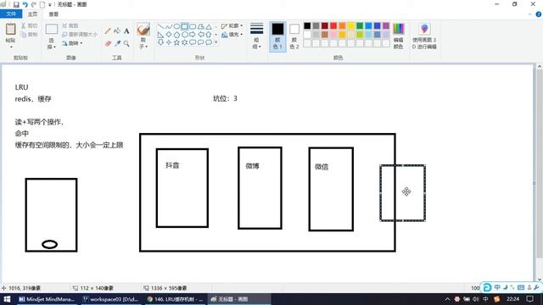The height and width of the screenshot is (305, 543).
Task: Click the Brushes icon
Action: click(x=143, y=29)
